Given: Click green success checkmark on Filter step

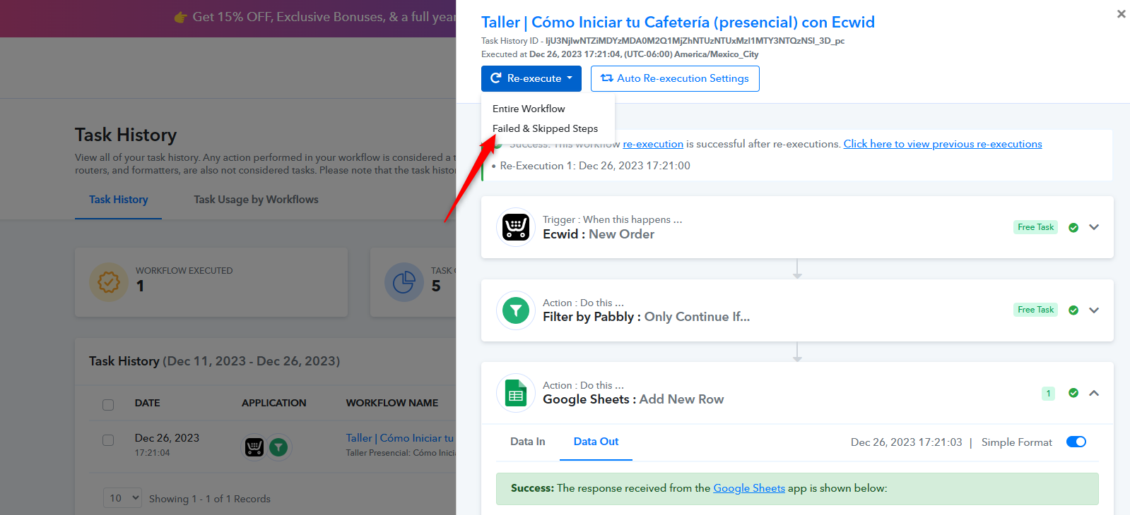Looking at the screenshot, I should (x=1073, y=310).
